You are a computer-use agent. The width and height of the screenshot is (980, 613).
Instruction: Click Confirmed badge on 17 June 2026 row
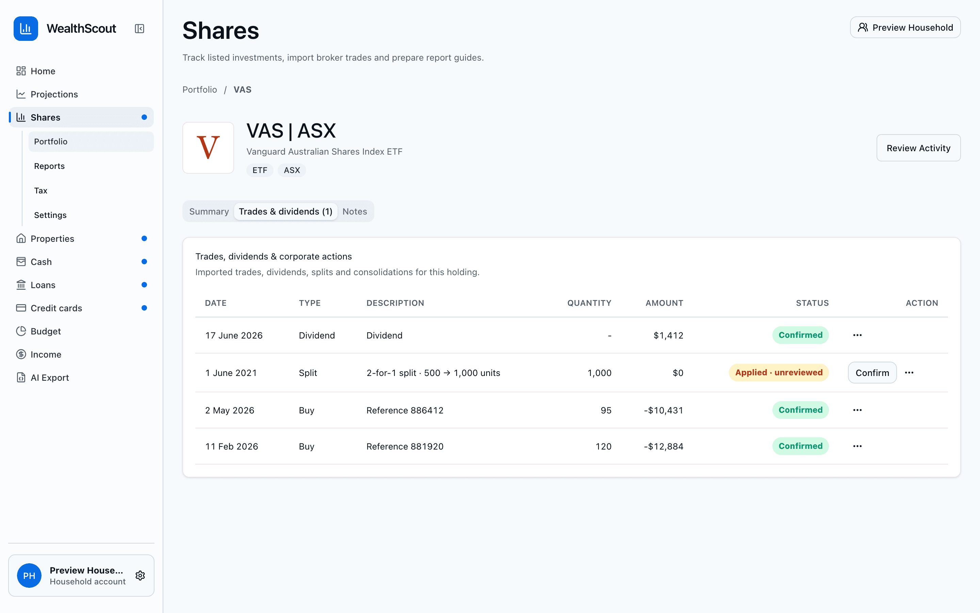[800, 335]
